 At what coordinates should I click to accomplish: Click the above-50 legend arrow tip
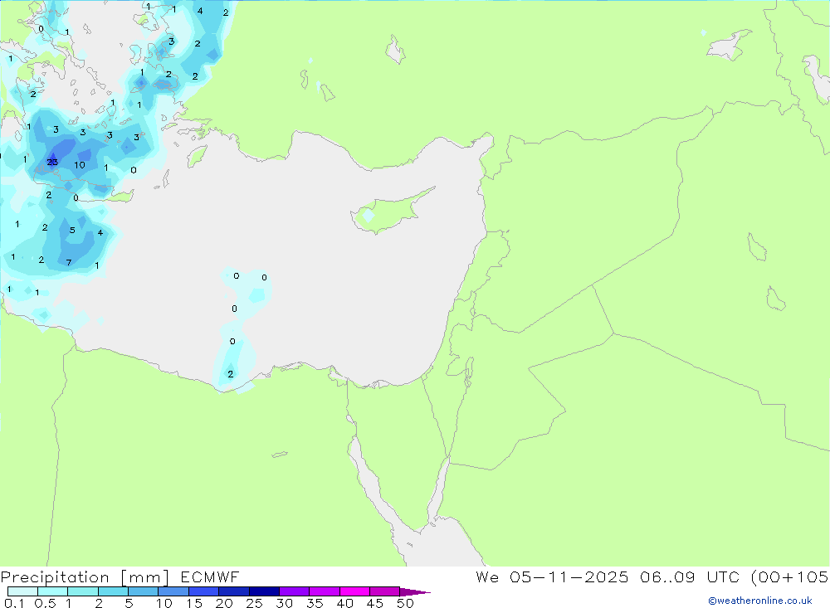tap(415, 592)
